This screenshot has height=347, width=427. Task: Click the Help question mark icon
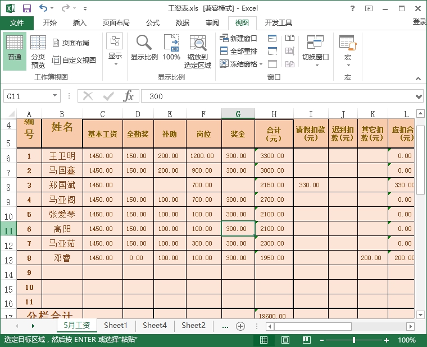[x=352, y=8]
